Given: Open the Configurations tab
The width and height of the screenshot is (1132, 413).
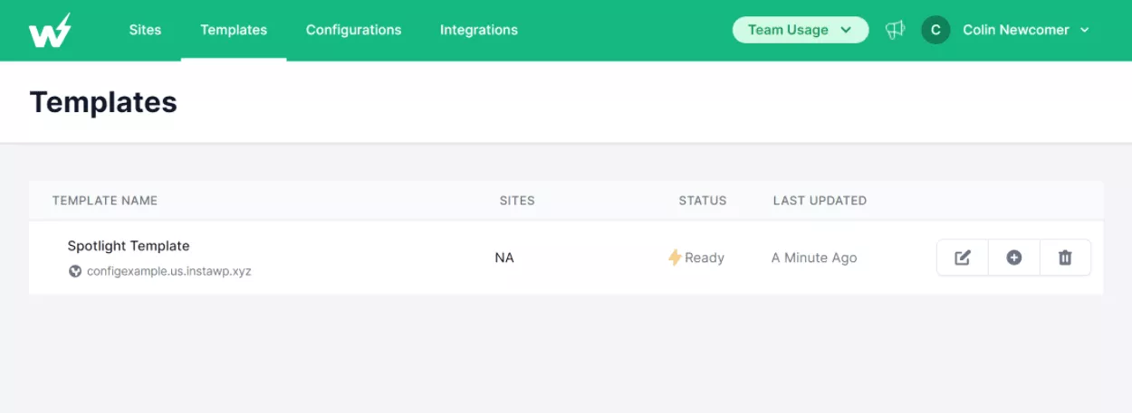Looking at the screenshot, I should point(353,30).
